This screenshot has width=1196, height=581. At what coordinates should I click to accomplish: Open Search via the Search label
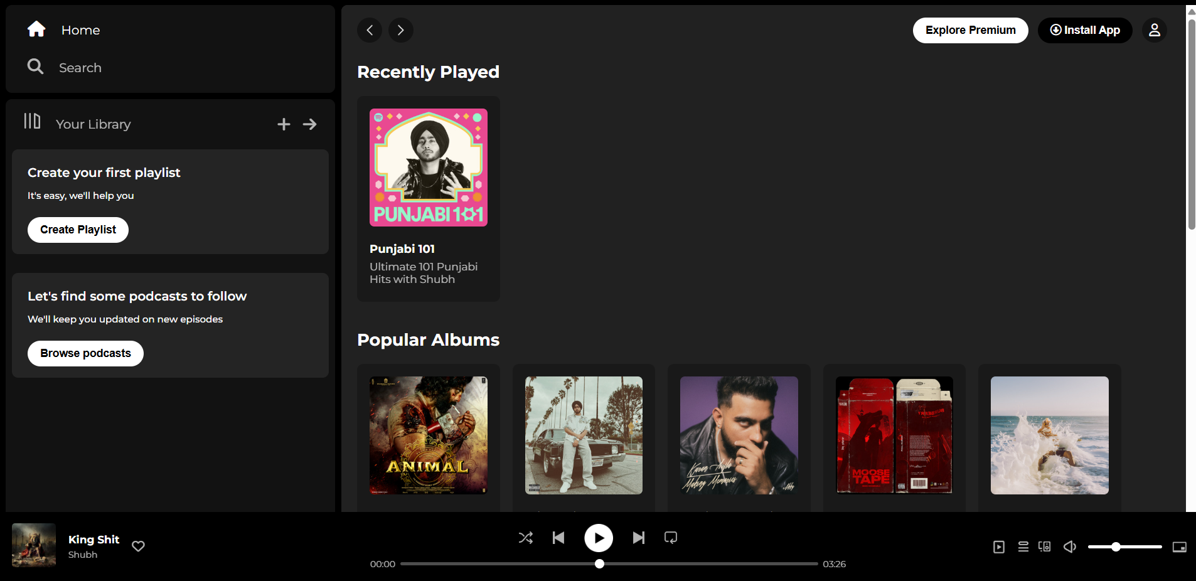[x=80, y=68]
